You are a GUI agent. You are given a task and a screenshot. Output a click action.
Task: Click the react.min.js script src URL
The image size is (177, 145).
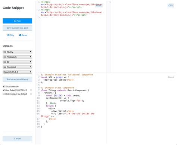tap(71, 6)
